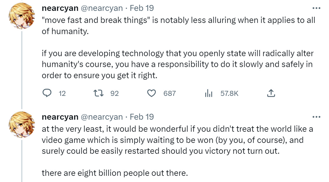Open nearcyan display name on second tweet

pos(60,117)
